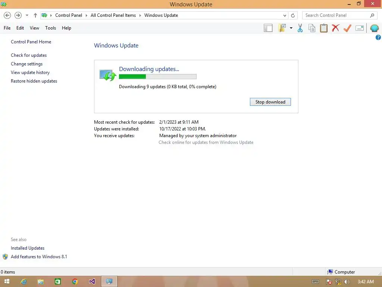Click the red X Delete icon

(335, 28)
